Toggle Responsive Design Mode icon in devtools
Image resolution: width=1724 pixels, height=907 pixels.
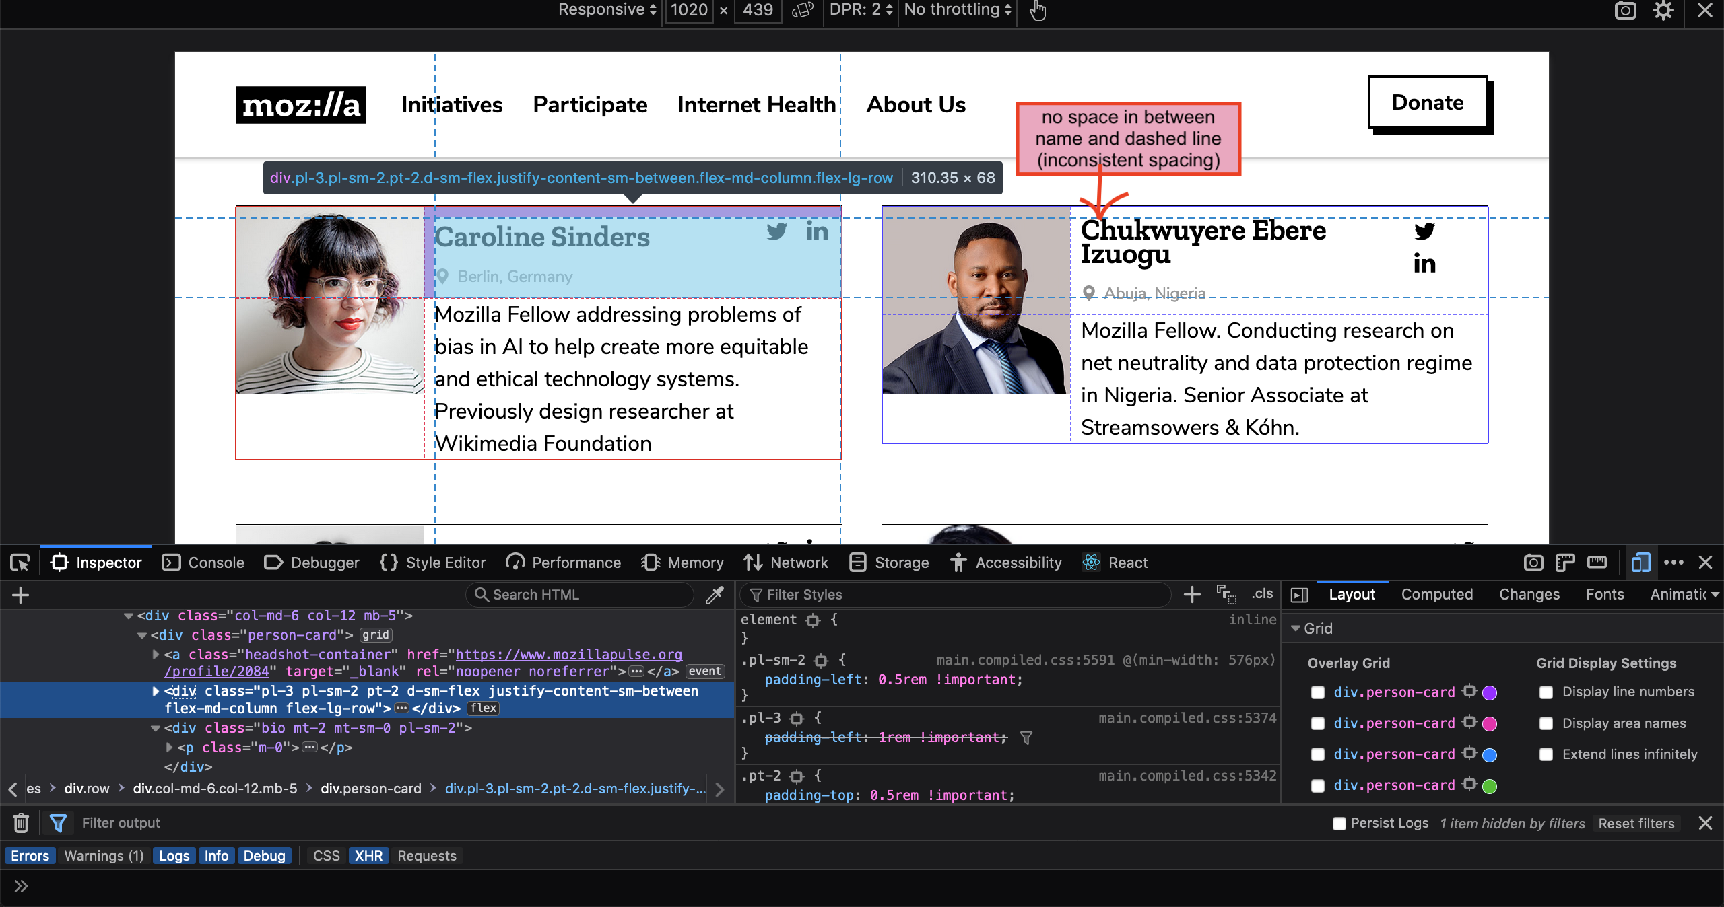pyautogui.click(x=1641, y=563)
